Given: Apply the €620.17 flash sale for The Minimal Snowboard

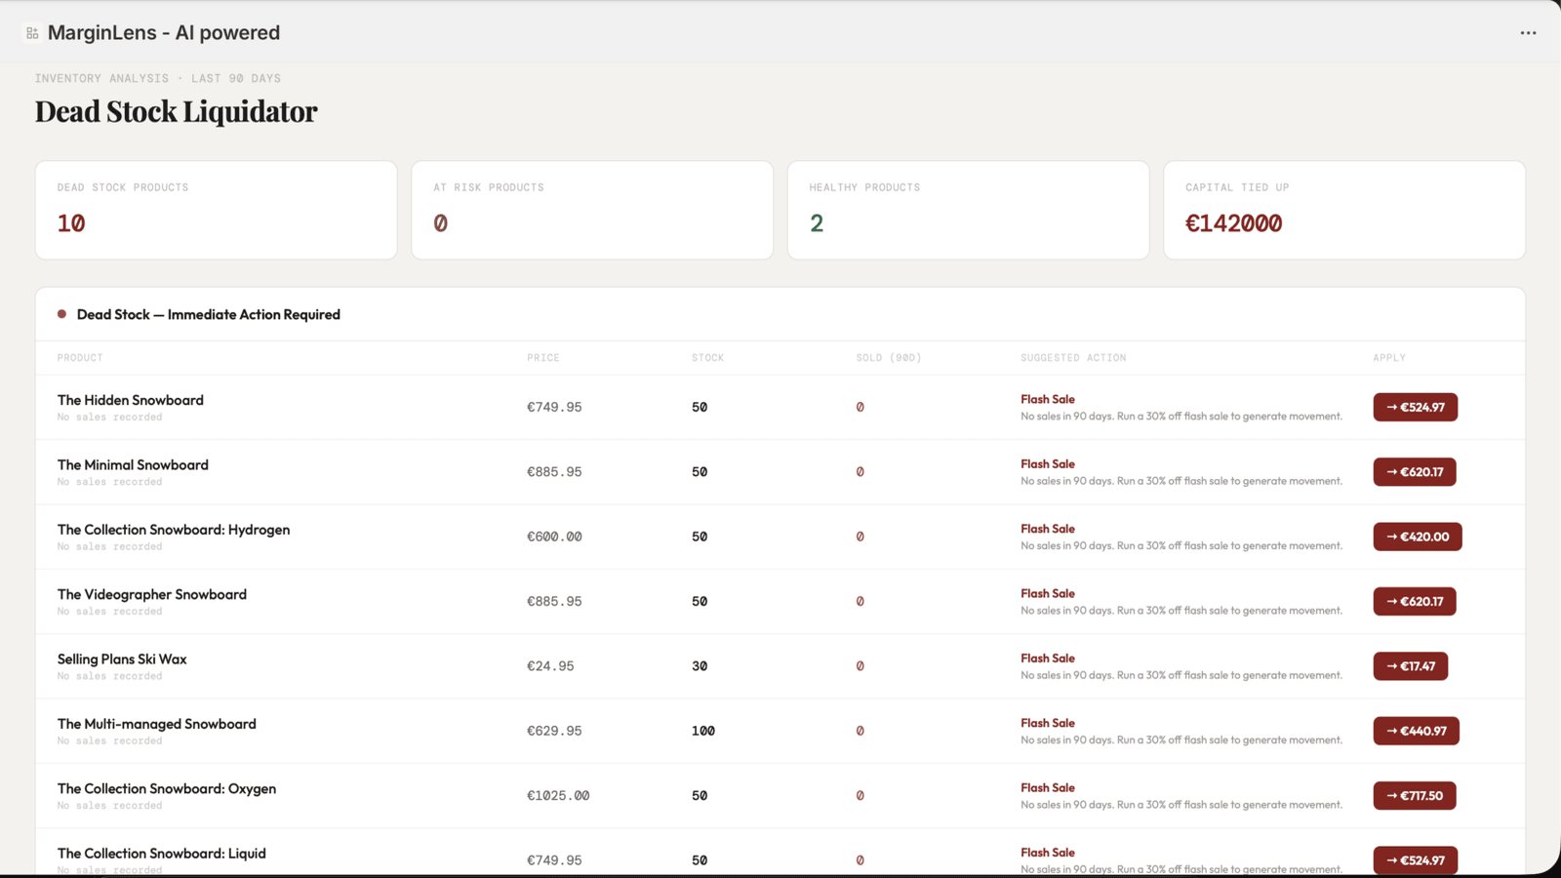Looking at the screenshot, I should (x=1415, y=471).
